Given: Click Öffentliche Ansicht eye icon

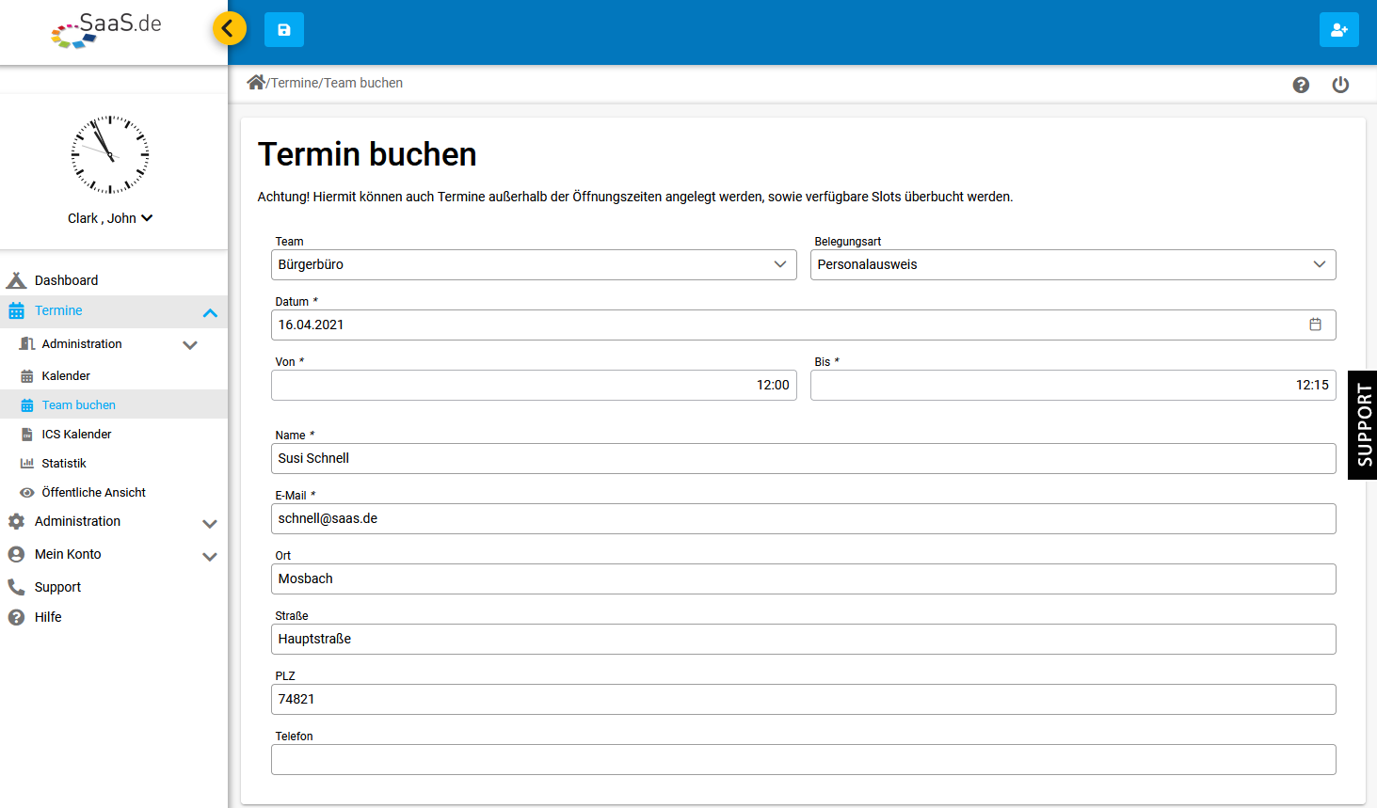Looking at the screenshot, I should coord(27,493).
